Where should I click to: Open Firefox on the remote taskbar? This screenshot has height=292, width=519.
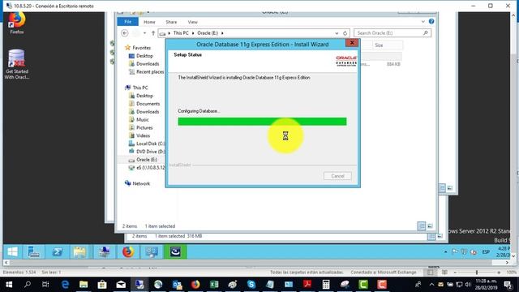[x=128, y=252]
